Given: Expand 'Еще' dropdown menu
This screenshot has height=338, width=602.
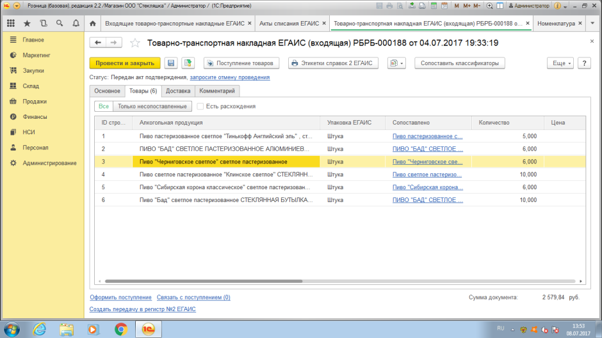Looking at the screenshot, I should point(560,63).
